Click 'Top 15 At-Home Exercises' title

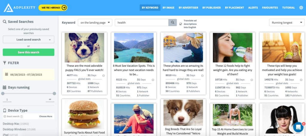tap(232, 131)
